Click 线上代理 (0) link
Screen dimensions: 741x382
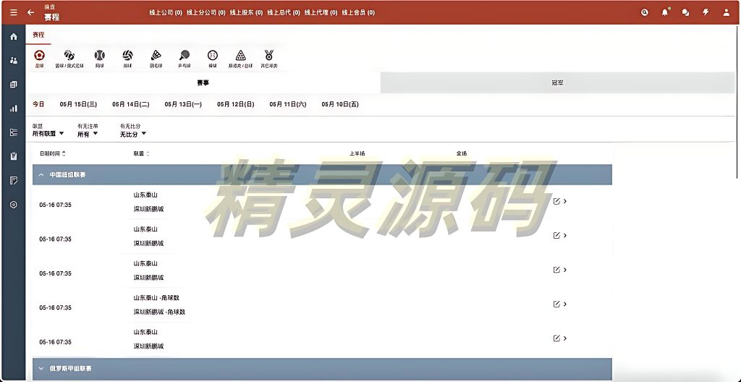pos(321,13)
